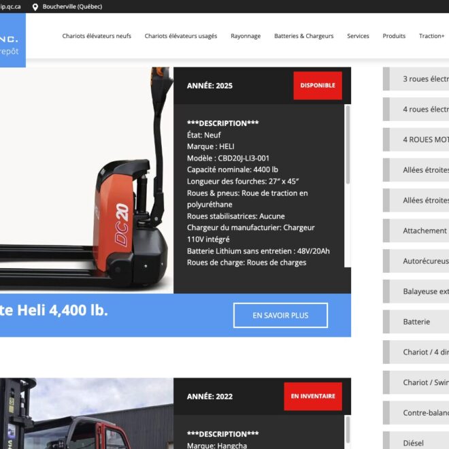Screen dimensions: 449x449
Task: Open the Chariots élévateurs usagés menu
Action: click(x=180, y=36)
